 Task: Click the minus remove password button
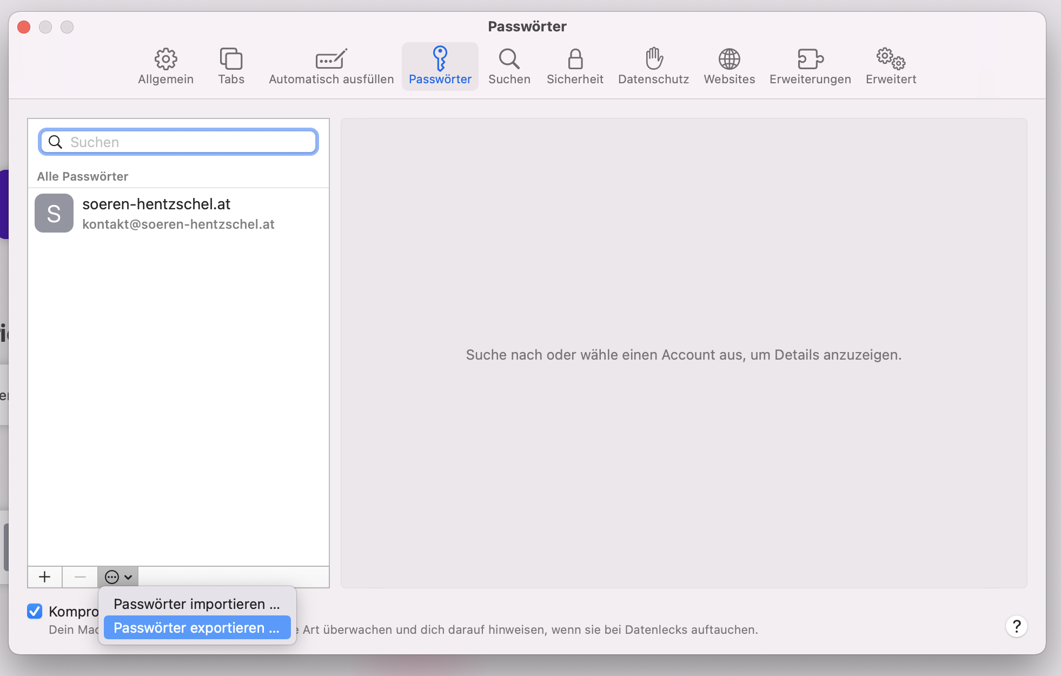[x=80, y=577]
